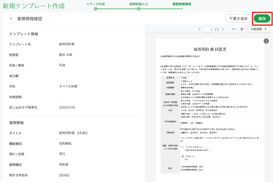Click the back arrow beside 書類情報確認

point(11,19)
